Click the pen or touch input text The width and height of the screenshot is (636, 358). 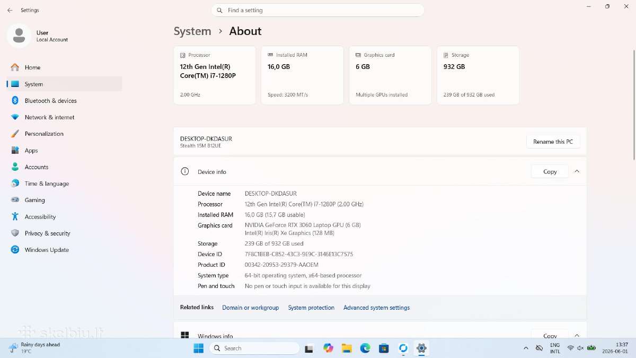tap(307, 286)
